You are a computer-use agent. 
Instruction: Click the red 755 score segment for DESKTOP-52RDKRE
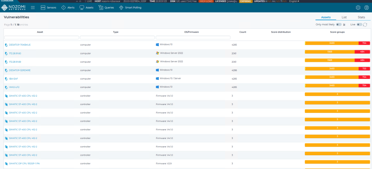click(364, 68)
